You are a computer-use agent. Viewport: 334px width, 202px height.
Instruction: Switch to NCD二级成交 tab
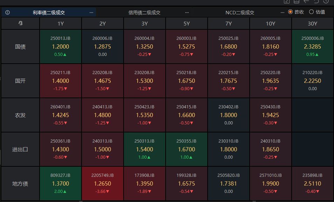click(239, 12)
